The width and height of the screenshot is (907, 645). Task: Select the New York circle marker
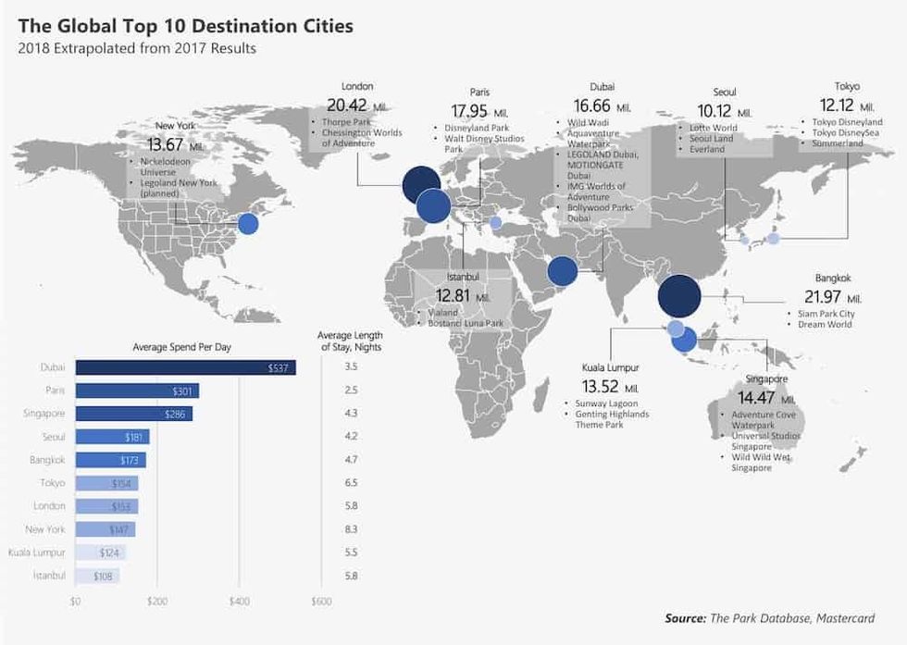pos(248,224)
